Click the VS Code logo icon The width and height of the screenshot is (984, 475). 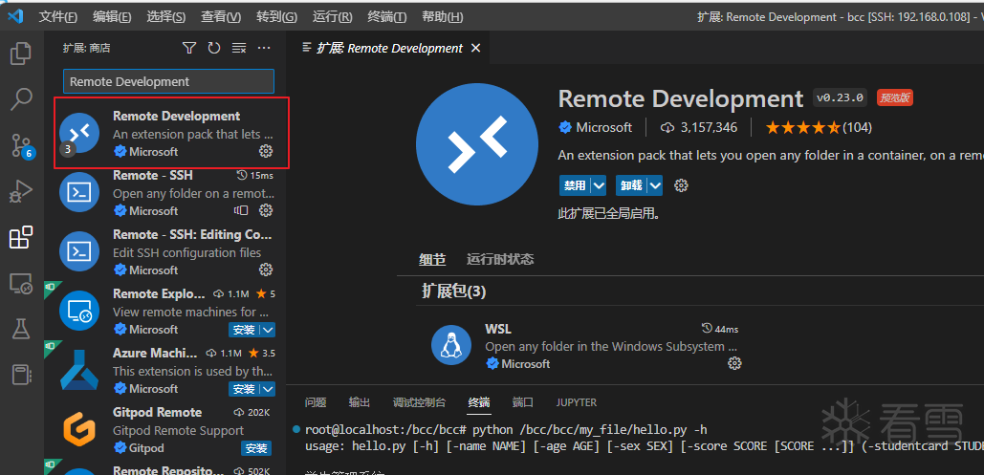tap(15, 16)
